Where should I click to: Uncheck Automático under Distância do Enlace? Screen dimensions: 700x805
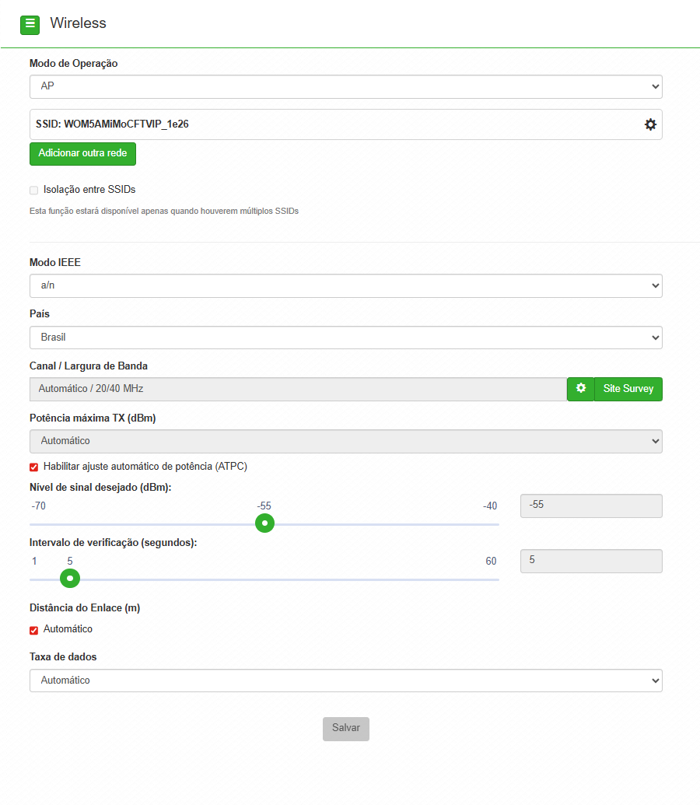pyautogui.click(x=33, y=630)
